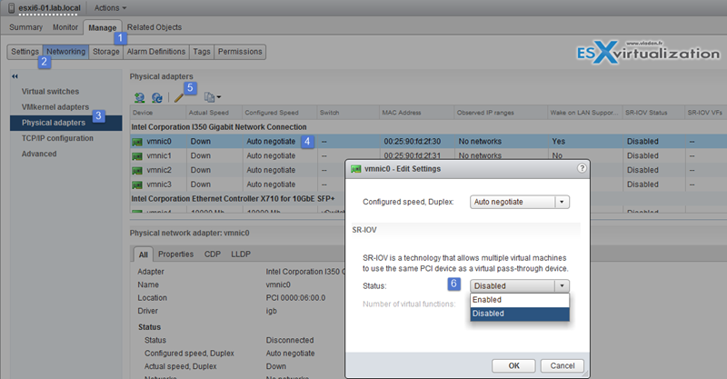Open the Tags sub-tab

click(x=202, y=52)
